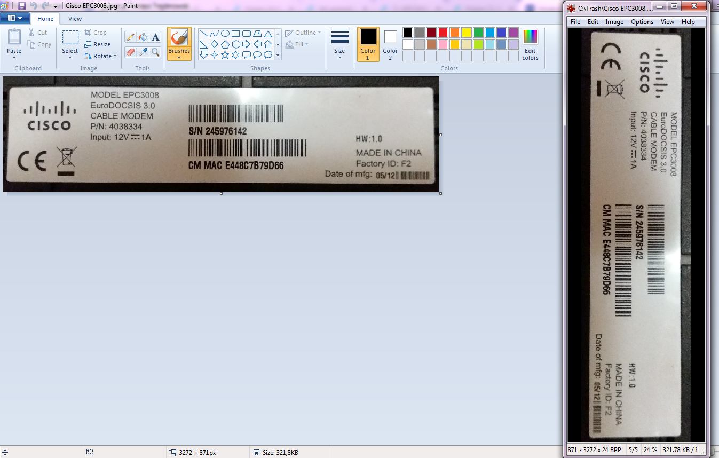The width and height of the screenshot is (719, 458).
Task: Click the Copy button
Action: coord(39,44)
